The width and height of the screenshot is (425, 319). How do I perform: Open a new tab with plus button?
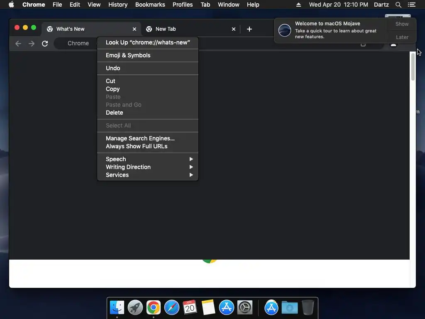point(249,29)
